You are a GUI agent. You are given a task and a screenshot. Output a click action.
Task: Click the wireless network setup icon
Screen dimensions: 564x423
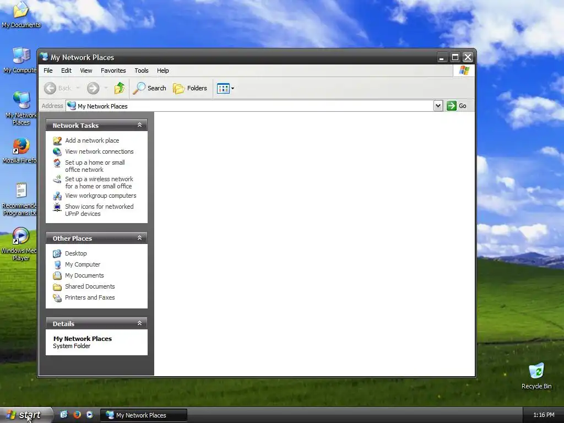coord(57,179)
